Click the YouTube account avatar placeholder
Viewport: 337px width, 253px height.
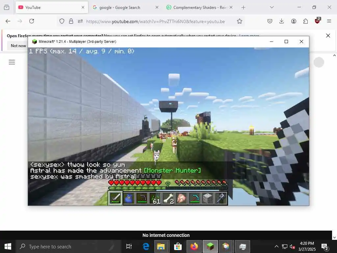pyautogui.click(x=319, y=62)
